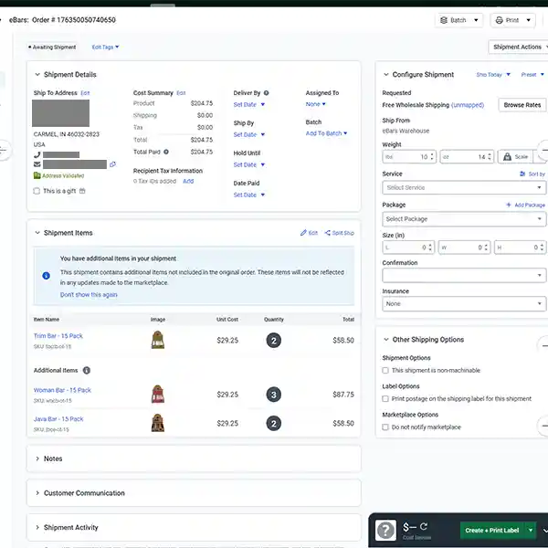Open the Woman Bar product thumbnail
The image size is (548, 548).
158,394
